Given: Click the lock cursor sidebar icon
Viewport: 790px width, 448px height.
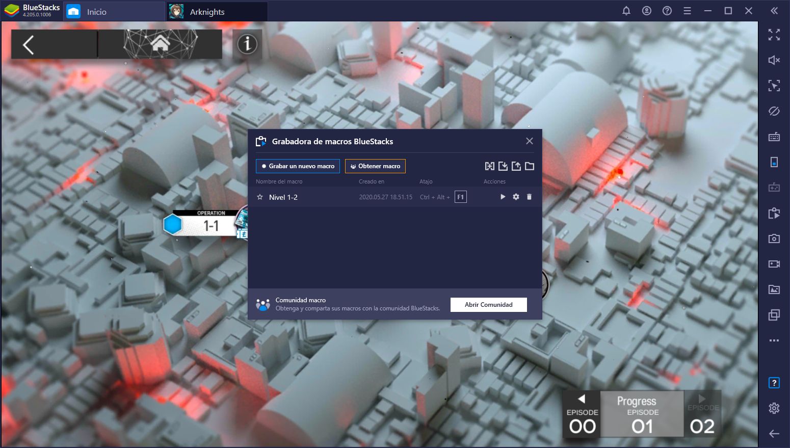Looking at the screenshot, I should (x=774, y=86).
